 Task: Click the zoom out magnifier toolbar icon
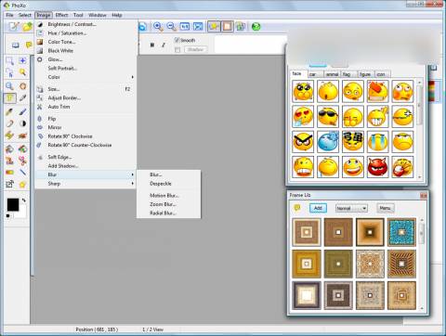pyautogui.click(x=171, y=27)
